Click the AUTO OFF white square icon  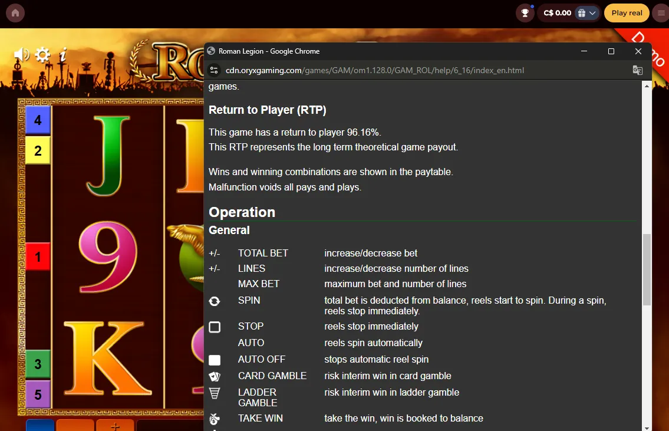(x=215, y=360)
